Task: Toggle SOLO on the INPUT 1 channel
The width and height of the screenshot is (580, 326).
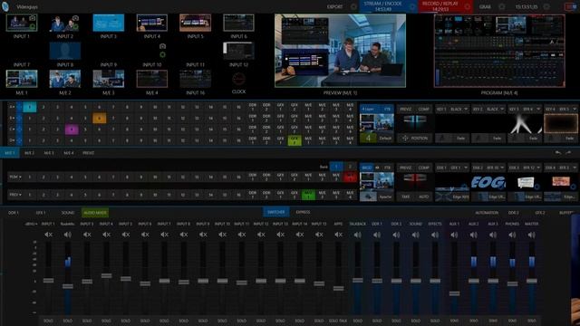Action: [x=48, y=321]
